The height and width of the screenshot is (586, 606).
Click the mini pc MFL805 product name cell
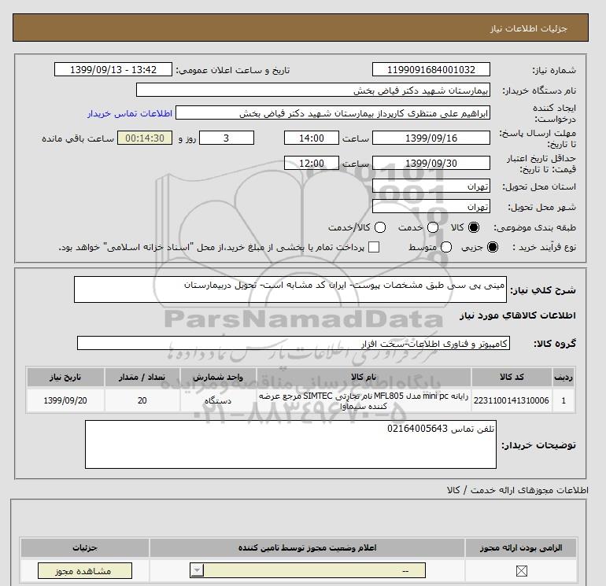[364, 400]
